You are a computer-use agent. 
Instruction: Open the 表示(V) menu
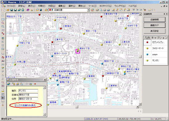click(32, 6)
